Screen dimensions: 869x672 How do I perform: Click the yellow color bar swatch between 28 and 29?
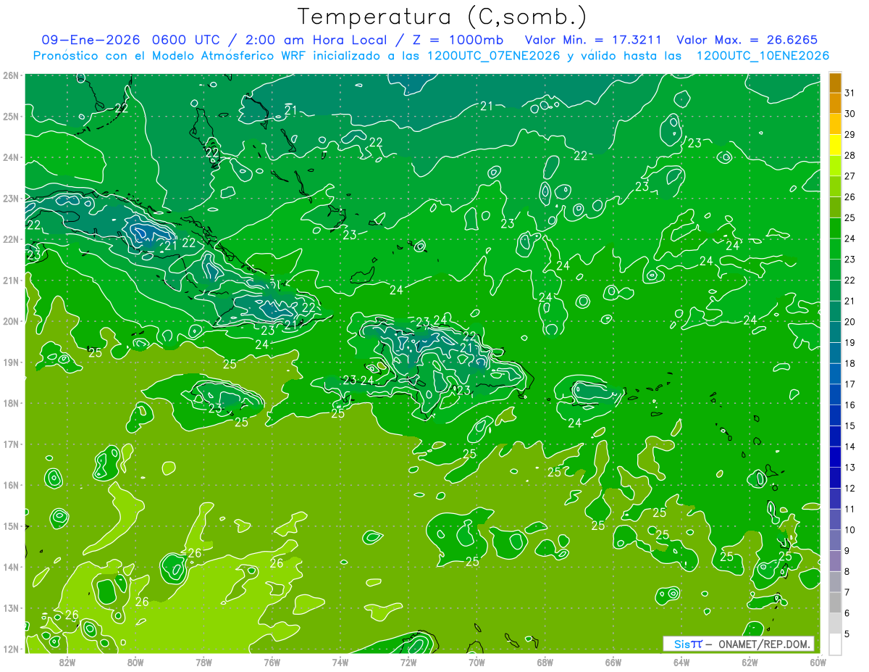pos(835,145)
